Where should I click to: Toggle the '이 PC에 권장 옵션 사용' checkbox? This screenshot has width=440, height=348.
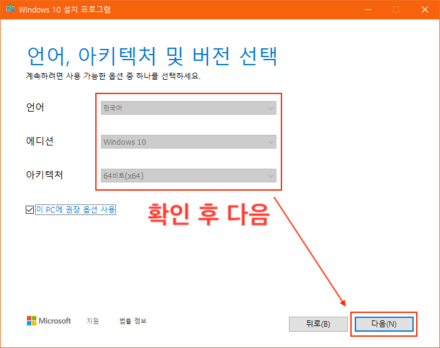pyautogui.click(x=29, y=209)
